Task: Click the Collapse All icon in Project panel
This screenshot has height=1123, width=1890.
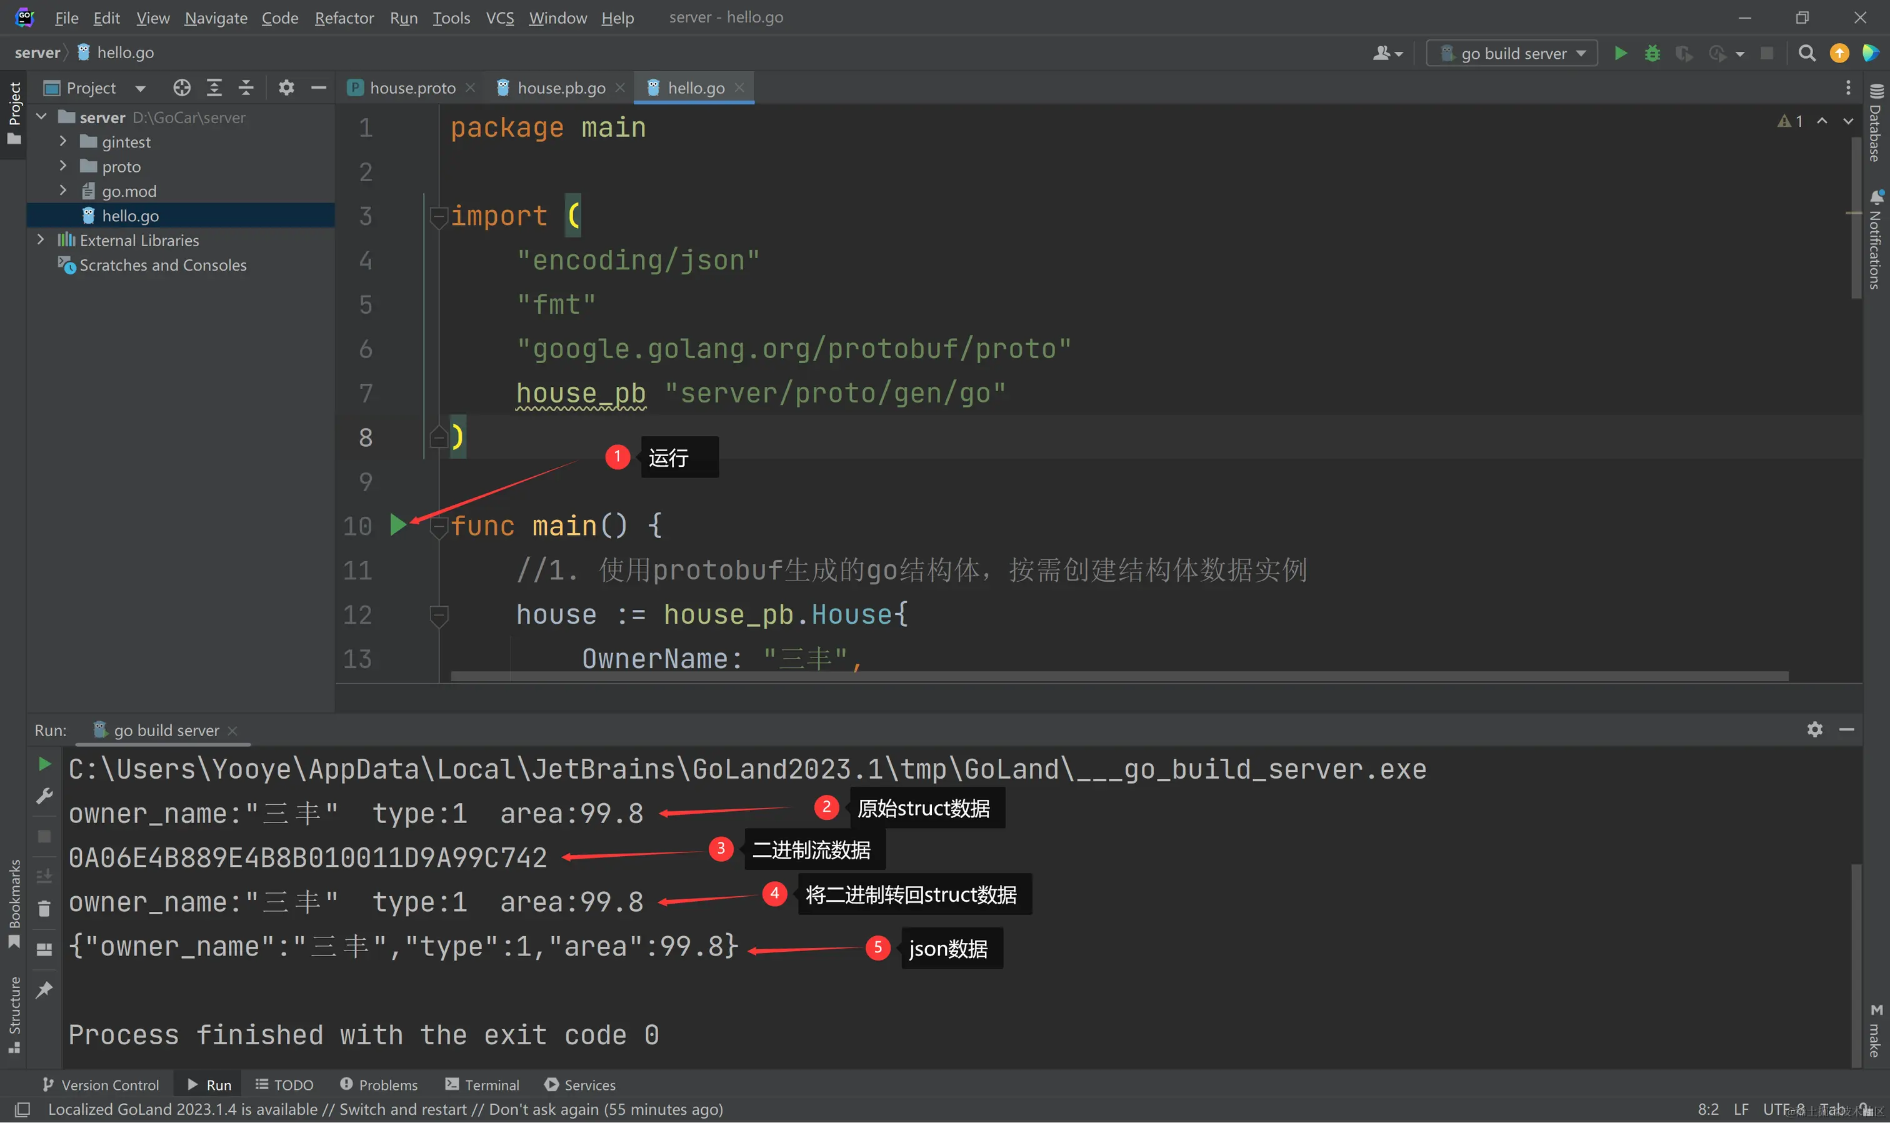Action: pyautogui.click(x=246, y=87)
